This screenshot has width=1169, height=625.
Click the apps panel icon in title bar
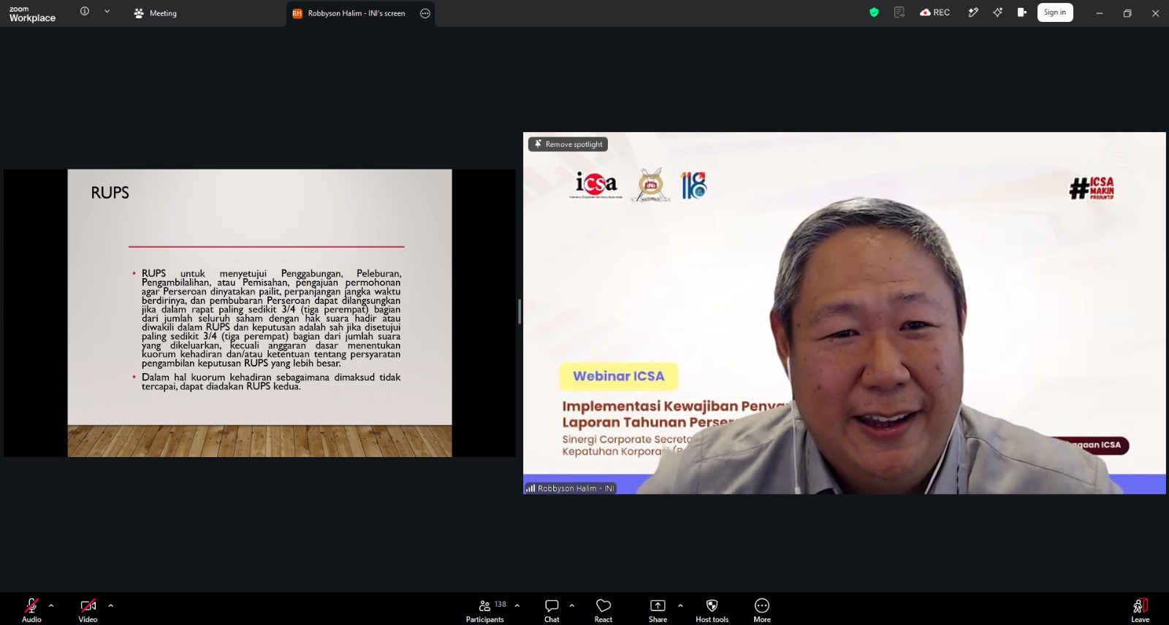point(1021,12)
